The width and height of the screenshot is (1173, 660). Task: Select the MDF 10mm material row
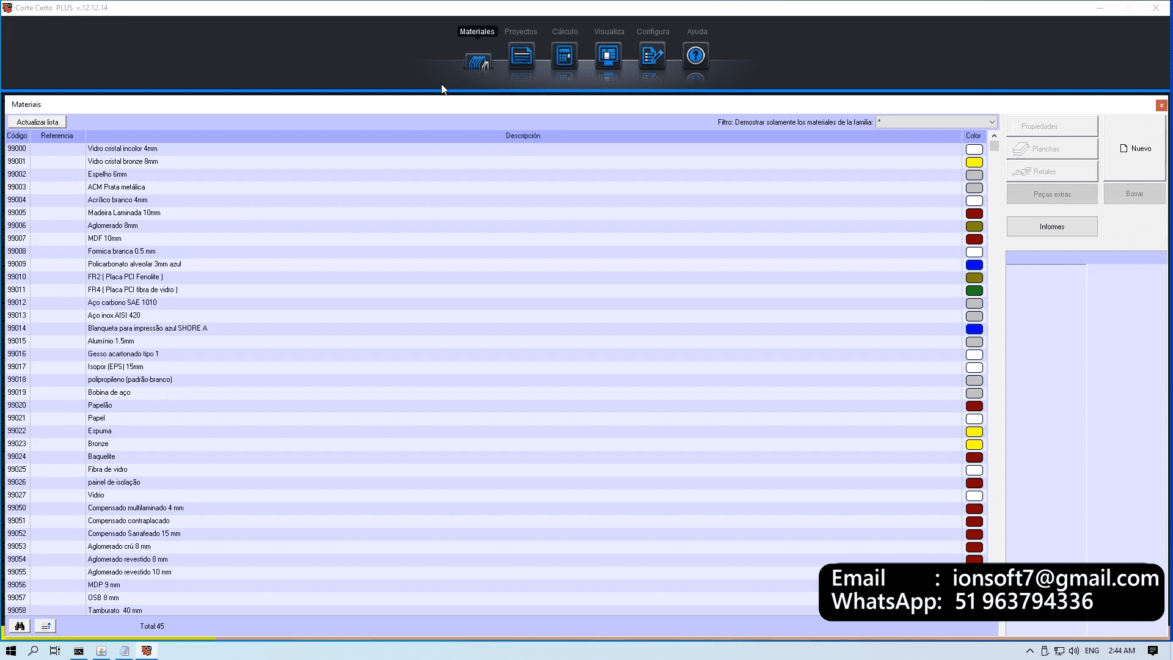[104, 238]
